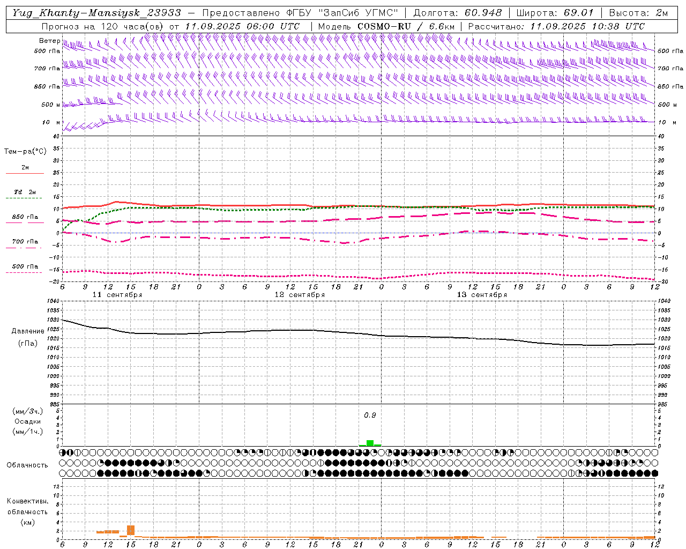The image size is (686, 549).
Task: Click the precipitation amount value '0.9'
Action: [x=370, y=416]
